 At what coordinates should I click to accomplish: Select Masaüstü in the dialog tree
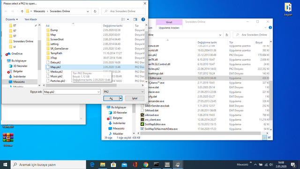point(19,82)
